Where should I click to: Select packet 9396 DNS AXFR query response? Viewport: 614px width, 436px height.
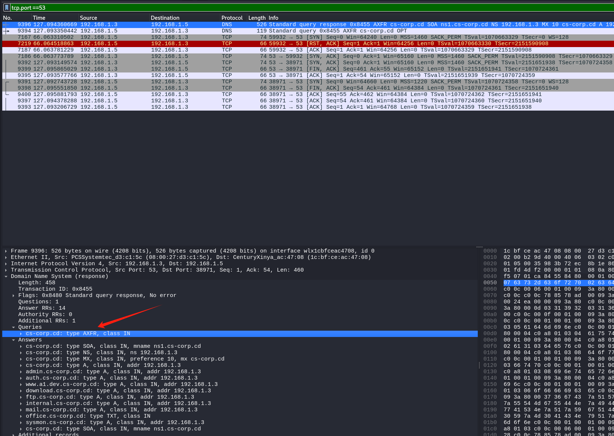pyautogui.click(x=308, y=25)
